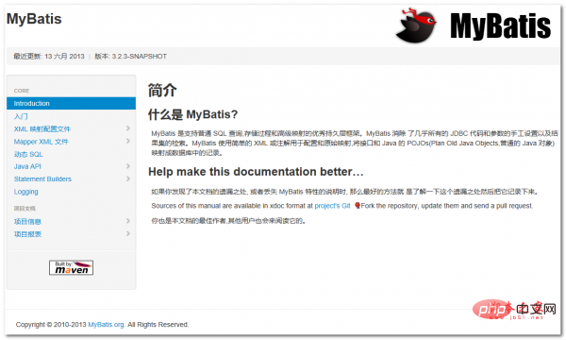Expand the 项目信息 chevron
Screen dimensions: 566x340
click(x=128, y=221)
